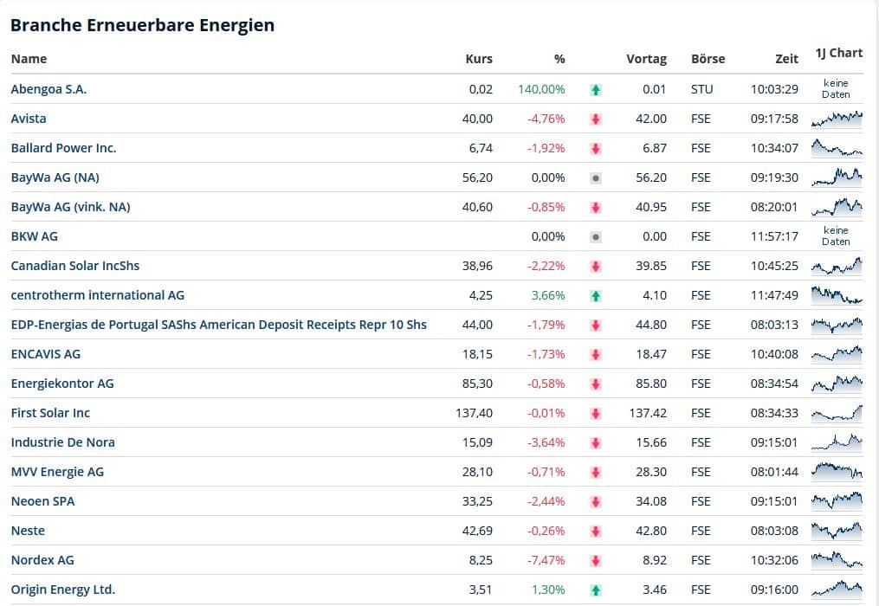Image resolution: width=879 pixels, height=606 pixels.
Task: Open the Origin Energy Ltd. link
Action: click(x=62, y=590)
